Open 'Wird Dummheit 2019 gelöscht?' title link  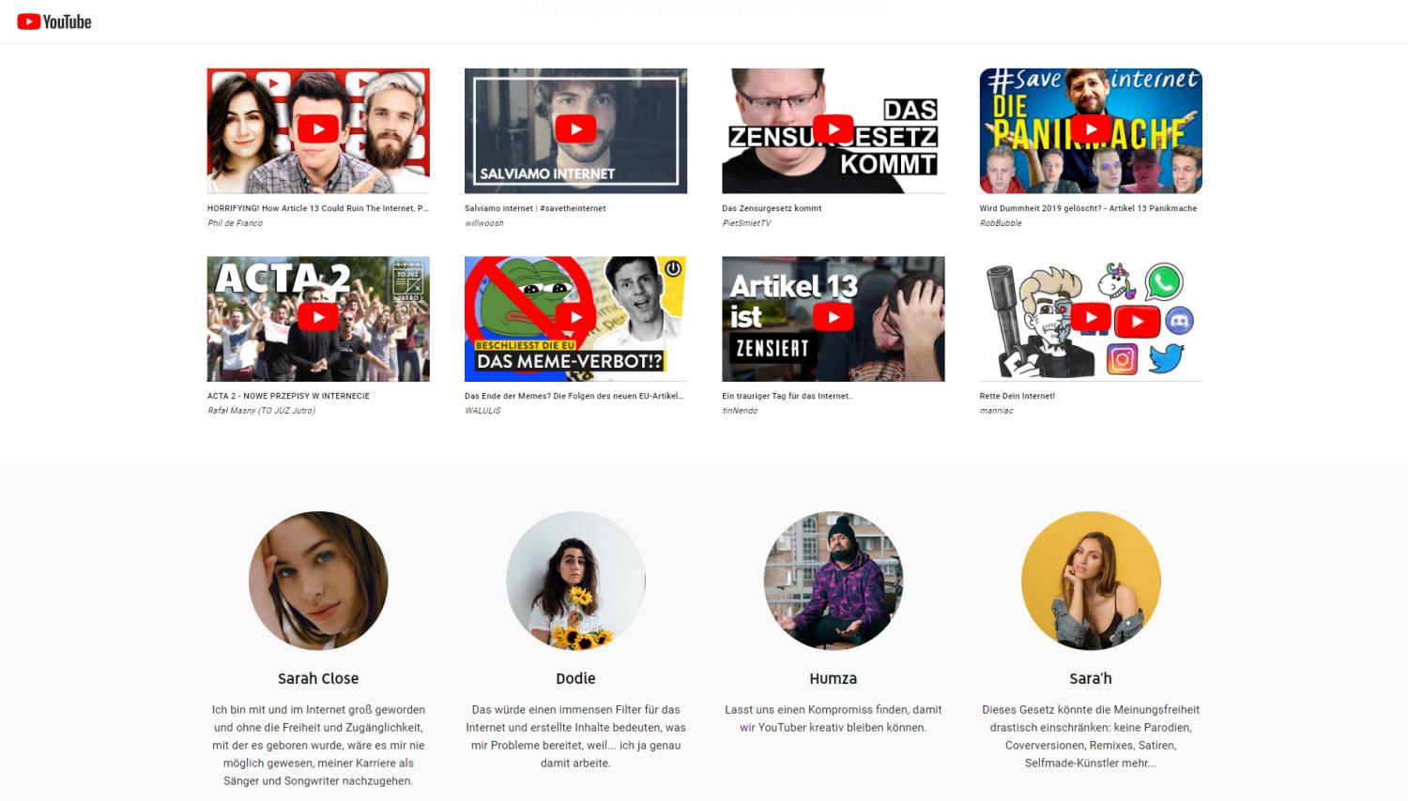(1088, 208)
